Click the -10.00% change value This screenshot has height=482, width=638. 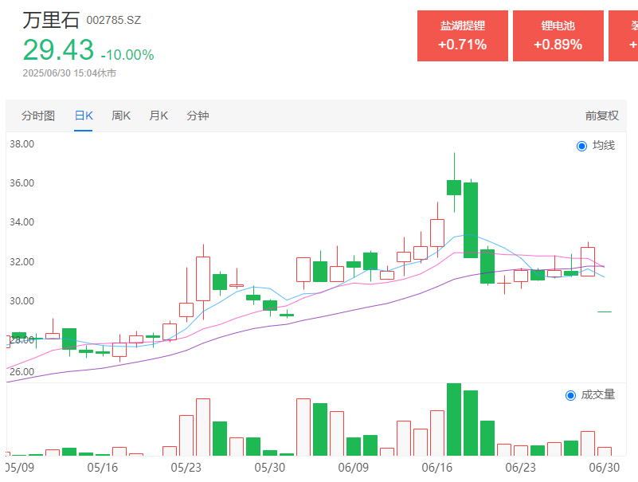click(127, 54)
